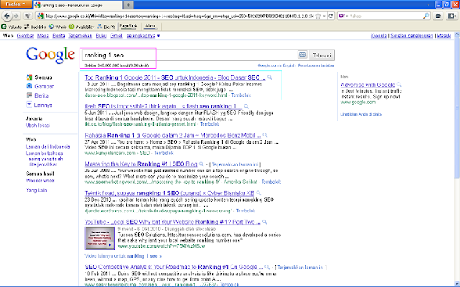Screen dimensions: 460x287
Task: Click the 'ranking 1 seo' search input
Action: pos(189,55)
